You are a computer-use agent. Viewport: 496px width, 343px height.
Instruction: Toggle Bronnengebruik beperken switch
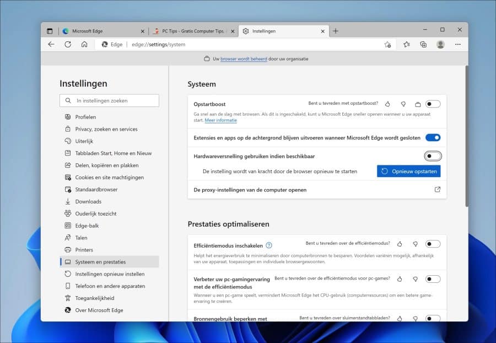pos(433,318)
